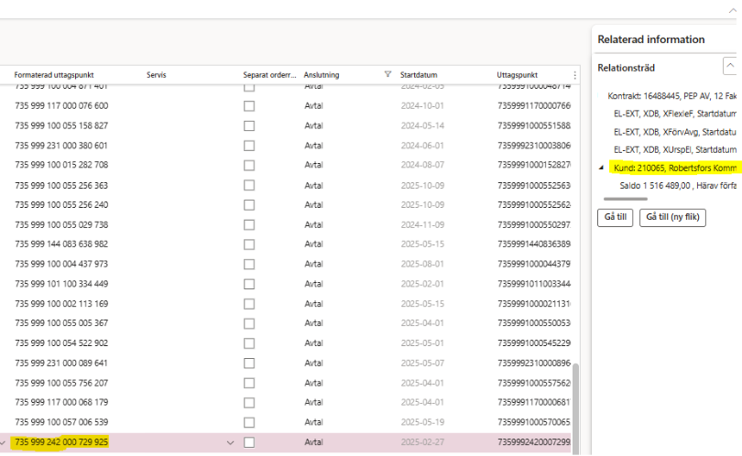This screenshot has width=742, height=456.
Task: Select the Kontrakt: 16488445 tree item
Action: (672, 96)
